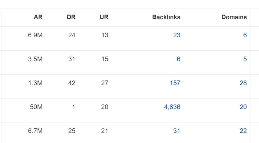Click the Backlinks column header
Image resolution: width=259 pixels, height=143 pixels.
(166, 17)
